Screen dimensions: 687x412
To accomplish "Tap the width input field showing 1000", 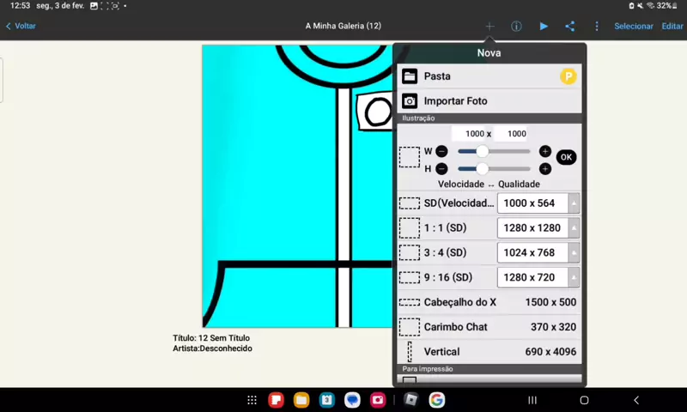I will [472, 134].
